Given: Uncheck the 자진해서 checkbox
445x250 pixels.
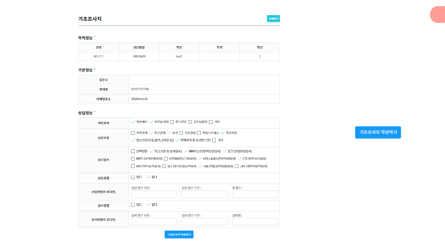Looking at the screenshot, I should (x=133, y=122).
